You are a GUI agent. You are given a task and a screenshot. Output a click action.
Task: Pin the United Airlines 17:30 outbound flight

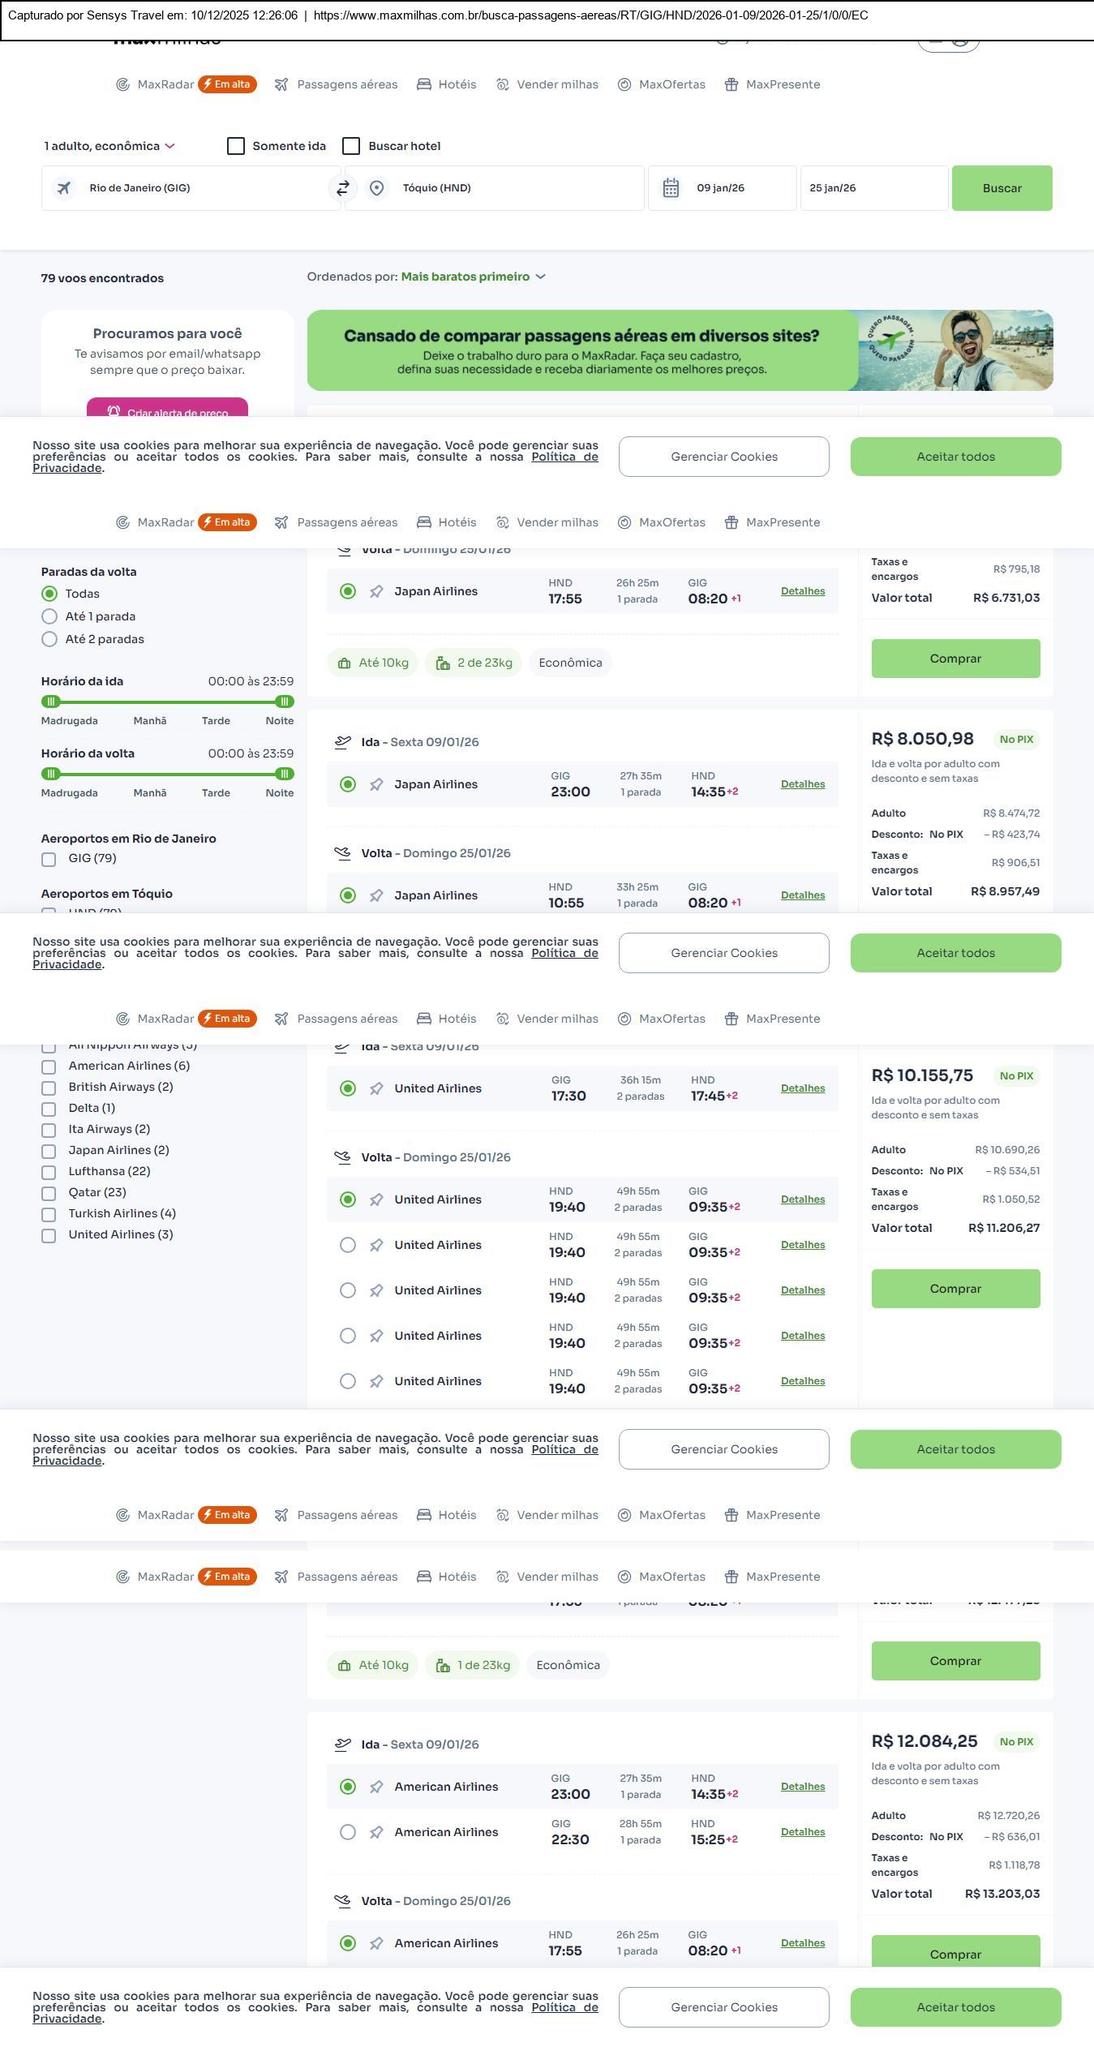(x=376, y=1088)
